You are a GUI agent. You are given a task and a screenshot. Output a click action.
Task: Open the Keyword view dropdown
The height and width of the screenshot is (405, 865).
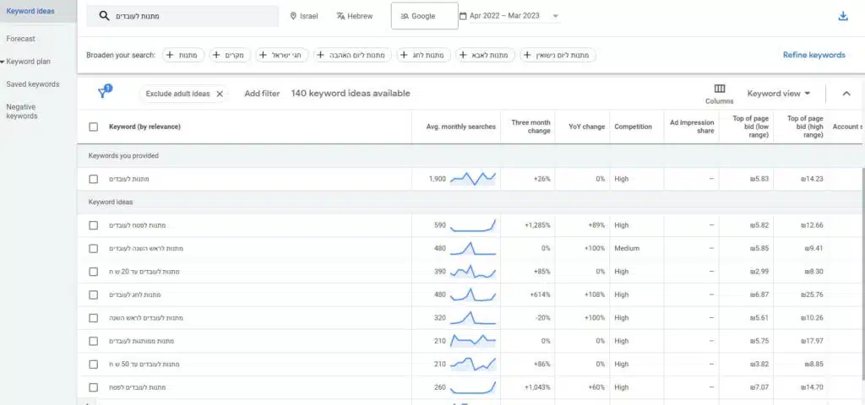point(778,94)
